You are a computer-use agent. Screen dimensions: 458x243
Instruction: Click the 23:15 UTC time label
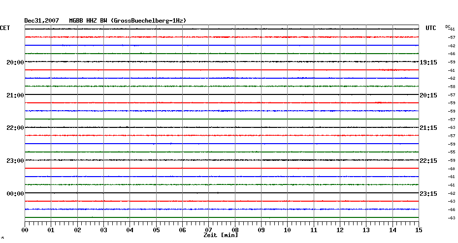tap(428, 194)
